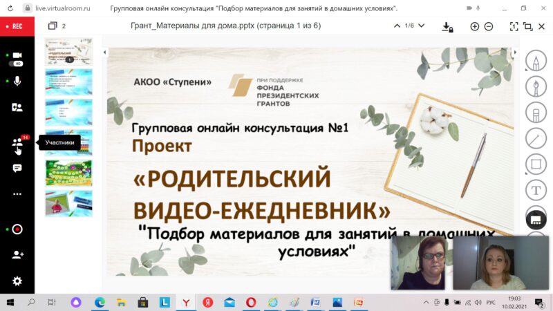Select slide 2 thumbnail
This screenshot has width=553, height=311.
click(68, 82)
